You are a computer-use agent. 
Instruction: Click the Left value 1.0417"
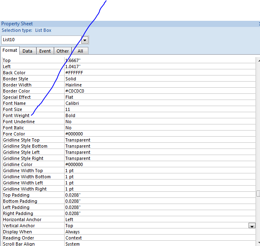pyautogui.click(x=73, y=66)
